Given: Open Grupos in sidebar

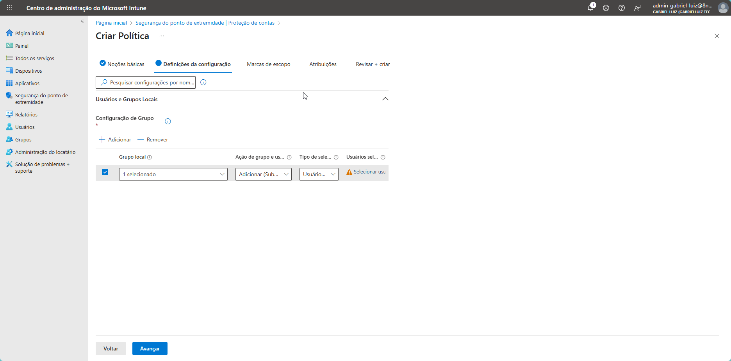Looking at the screenshot, I should point(23,139).
